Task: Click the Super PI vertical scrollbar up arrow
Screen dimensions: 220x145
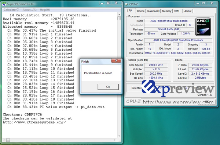Action: point(119,14)
